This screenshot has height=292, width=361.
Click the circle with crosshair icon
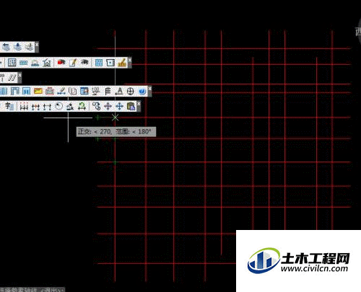point(131,92)
